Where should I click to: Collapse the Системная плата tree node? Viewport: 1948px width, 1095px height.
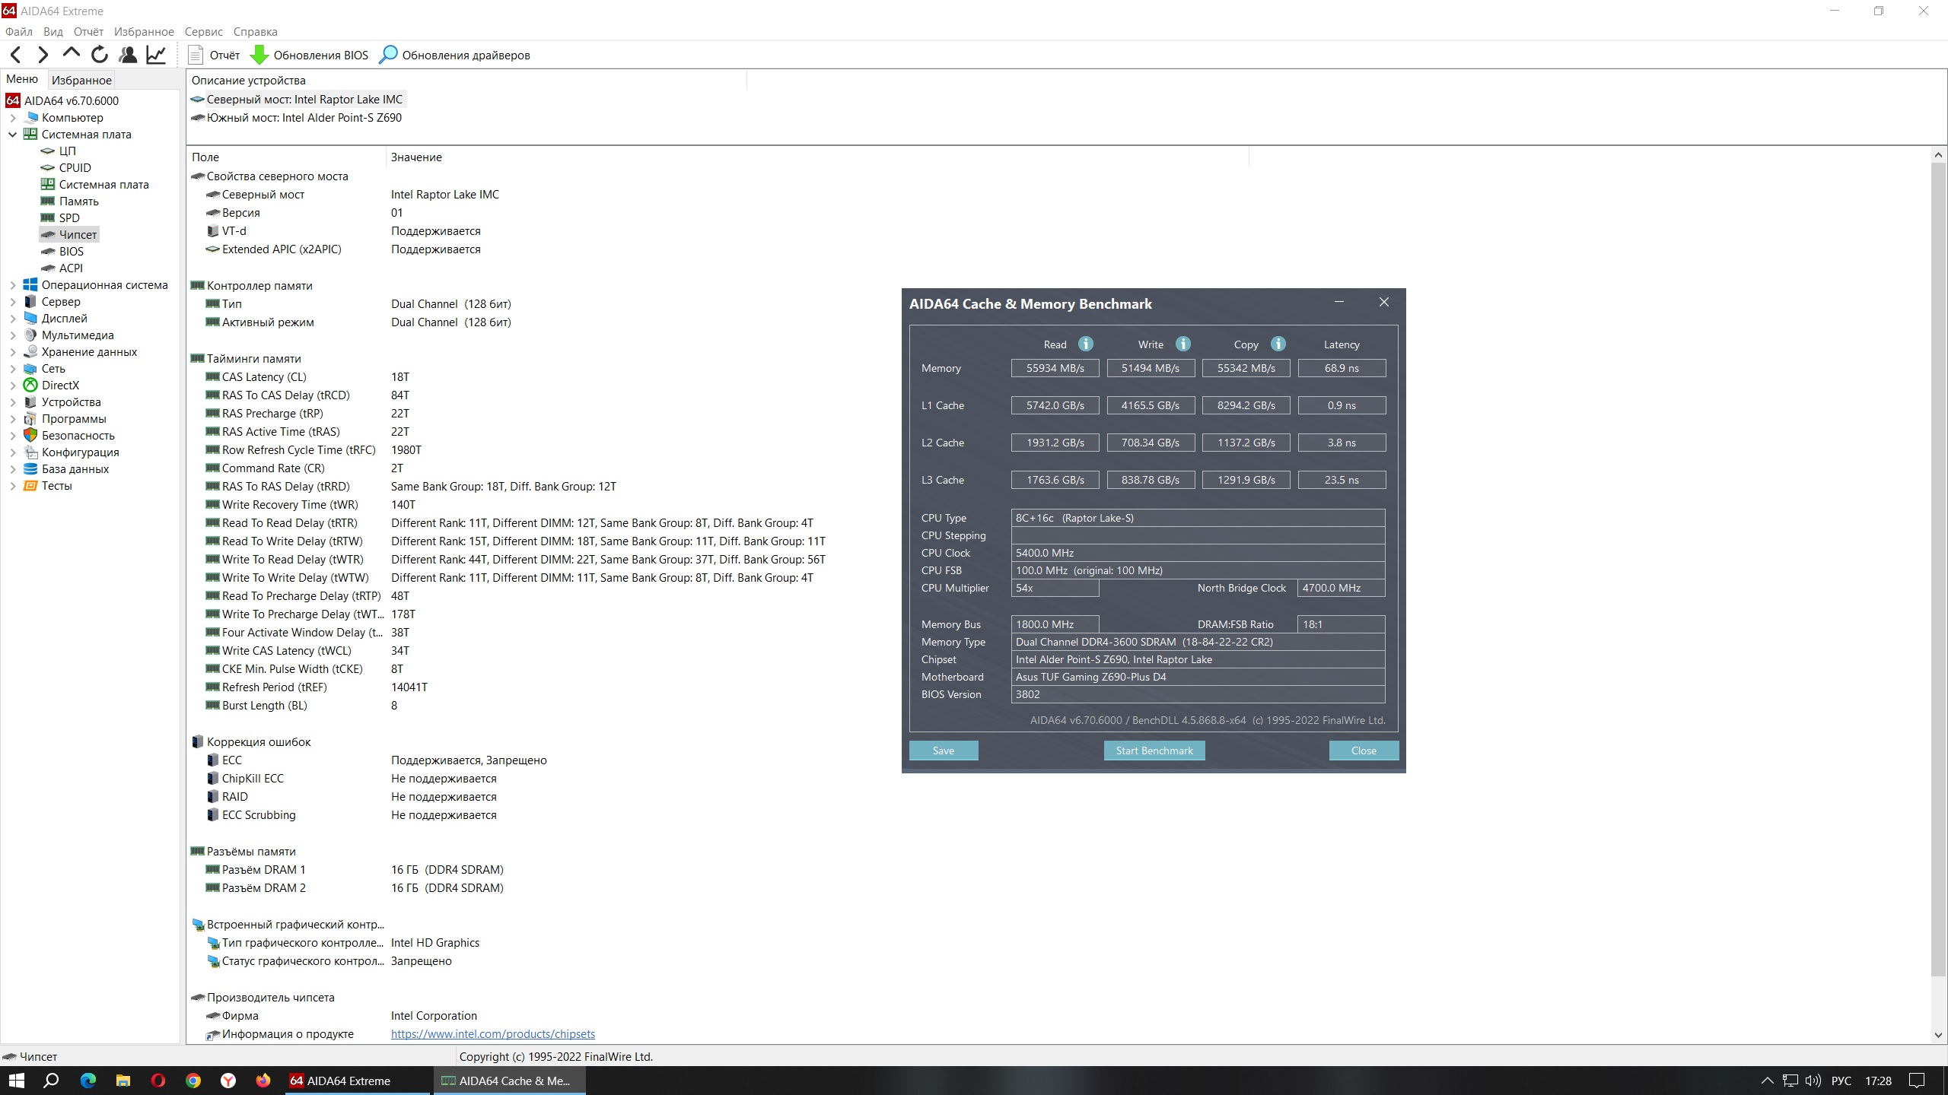pyautogui.click(x=12, y=135)
